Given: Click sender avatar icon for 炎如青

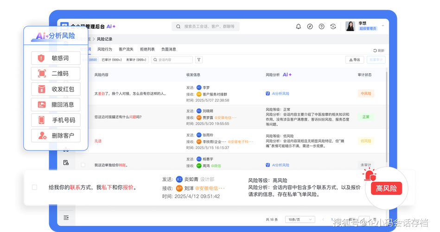Looking at the screenshot, I should point(179,179).
